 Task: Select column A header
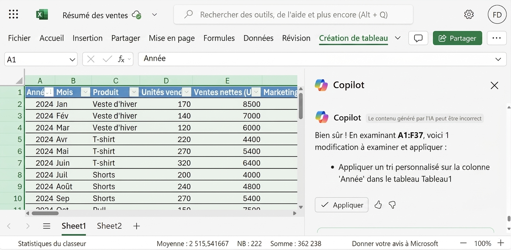tap(40, 81)
